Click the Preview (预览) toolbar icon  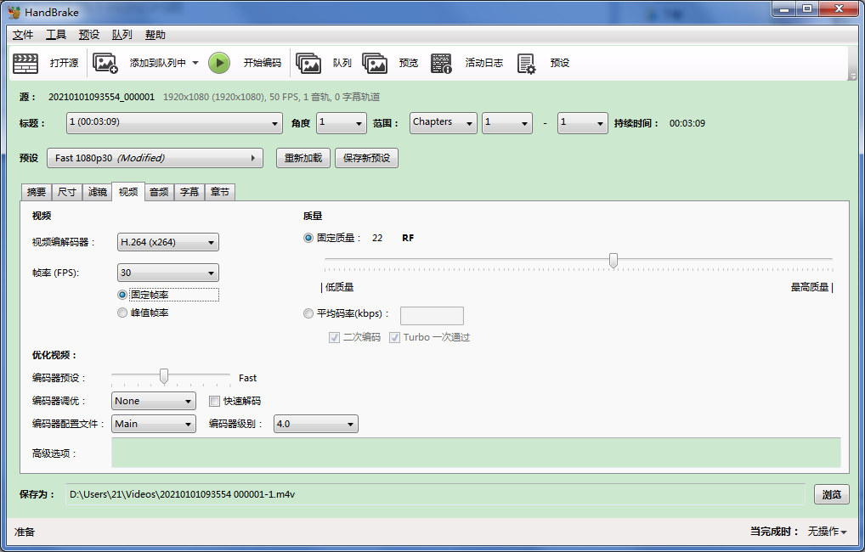(375, 63)
